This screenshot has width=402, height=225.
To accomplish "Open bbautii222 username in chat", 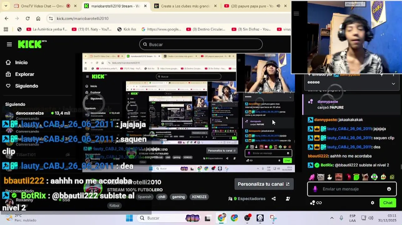I will [x=318, y=156].
